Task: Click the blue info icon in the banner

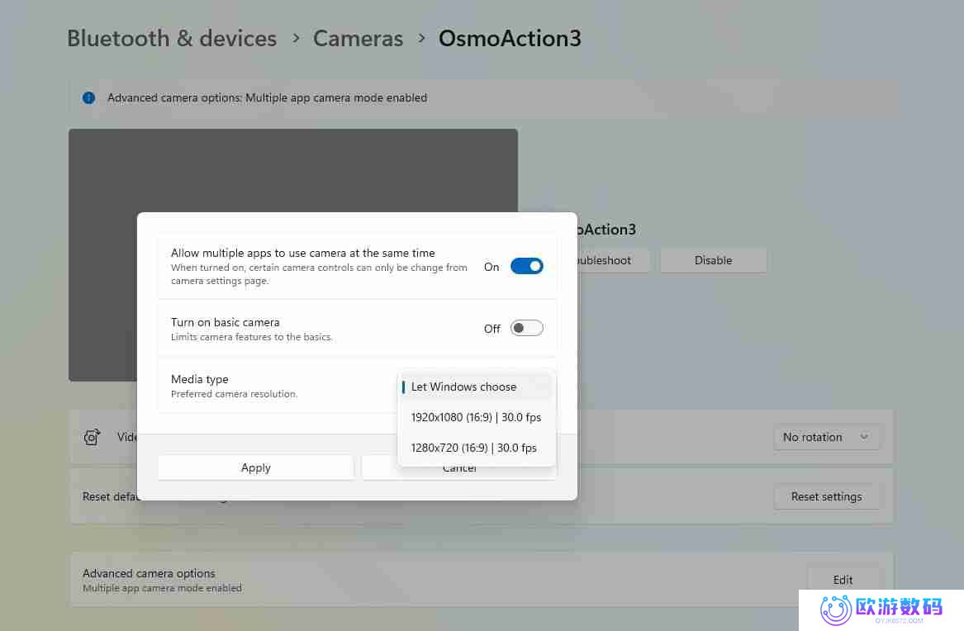Action: [x=88, y=97]
